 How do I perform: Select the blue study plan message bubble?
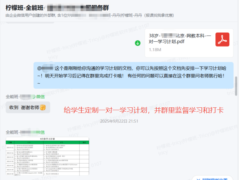[133, 75]
